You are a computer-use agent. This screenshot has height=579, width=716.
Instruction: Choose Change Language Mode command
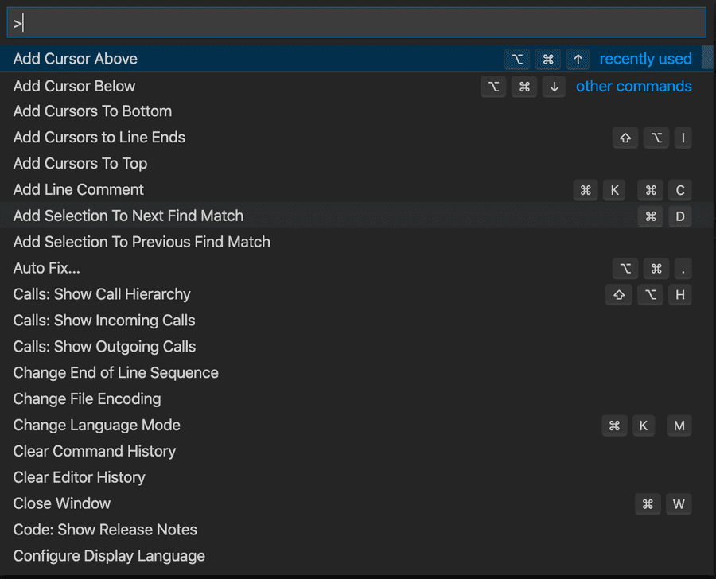point(97,426)
